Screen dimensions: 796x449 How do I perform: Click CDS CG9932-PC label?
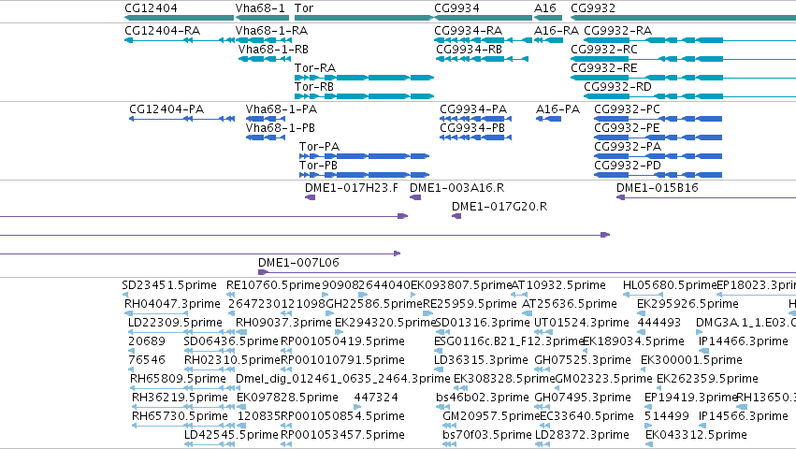628,109
